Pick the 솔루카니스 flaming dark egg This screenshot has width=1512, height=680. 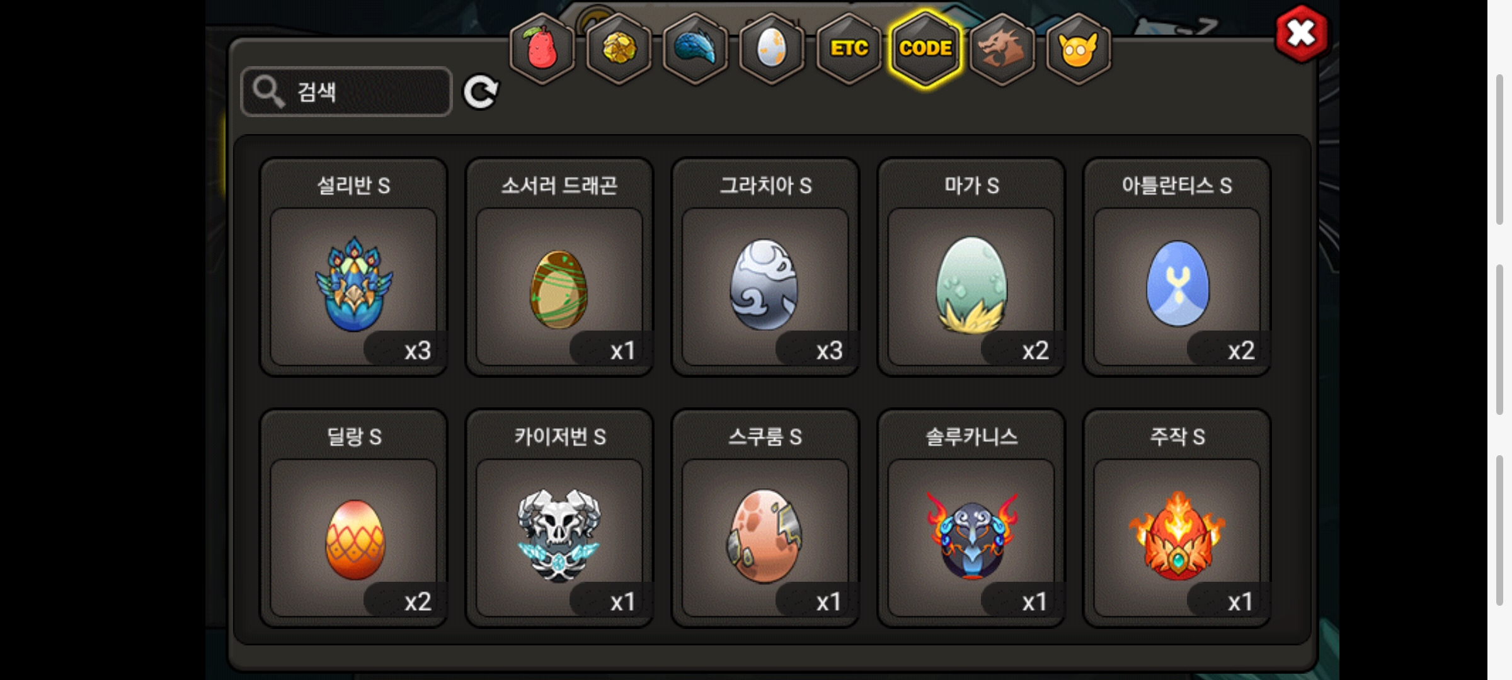pyautogui.click(x=971, y=518)
